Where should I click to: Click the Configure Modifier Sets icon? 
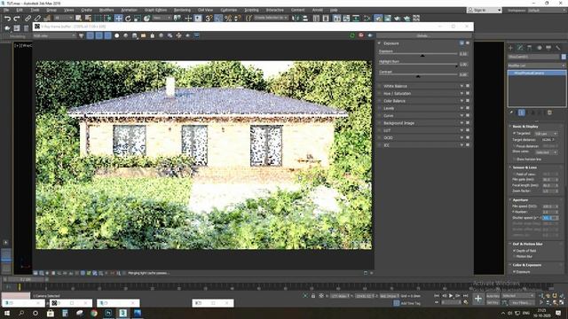[549, 113]
